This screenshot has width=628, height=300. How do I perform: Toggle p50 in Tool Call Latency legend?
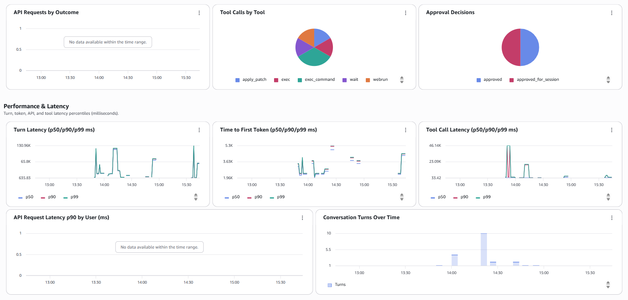tap(438, 197)
